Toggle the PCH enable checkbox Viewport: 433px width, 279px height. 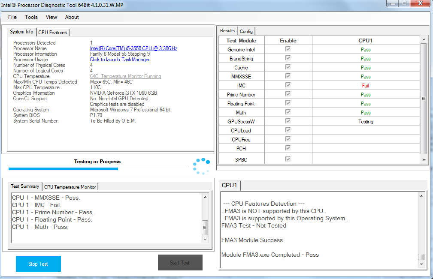(x=288, y=148)
